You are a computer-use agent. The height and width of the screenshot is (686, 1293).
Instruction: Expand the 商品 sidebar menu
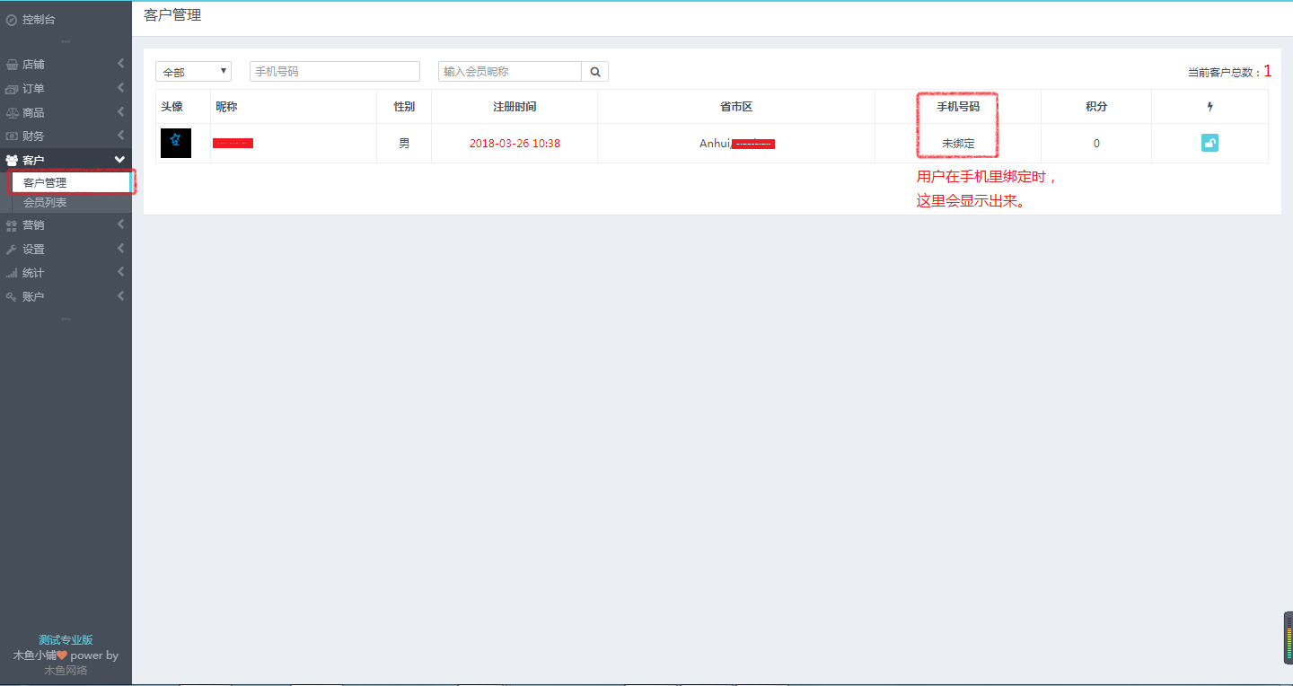[x=33, y=113]
